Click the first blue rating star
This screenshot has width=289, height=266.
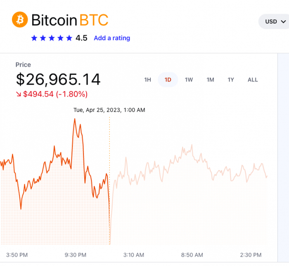34,38
